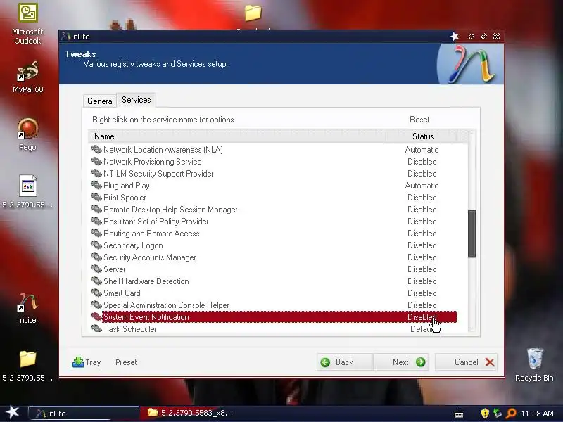The image size is (563, 422).
Task: Switch to the General tab
Action: pyautogui.click(x=100, y=101)
